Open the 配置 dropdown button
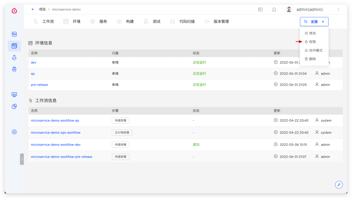Screen dimensions: 352x198 click(x=314, y=22)
